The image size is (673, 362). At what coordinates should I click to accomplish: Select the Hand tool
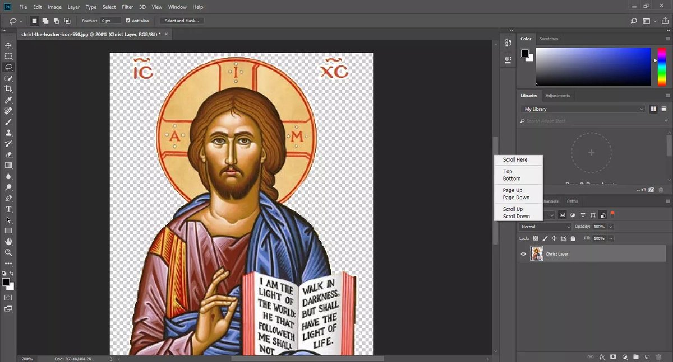(8, 242)
